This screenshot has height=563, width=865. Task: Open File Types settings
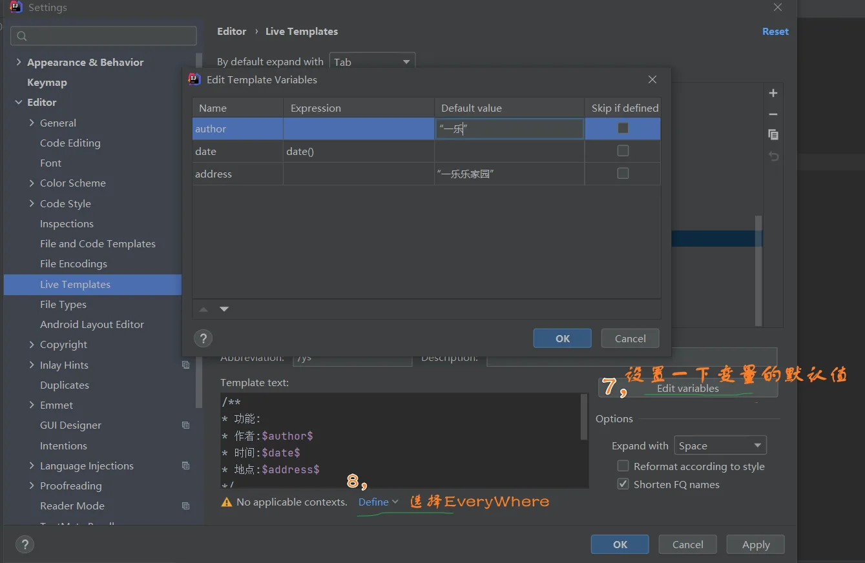[x=63, y=305]
